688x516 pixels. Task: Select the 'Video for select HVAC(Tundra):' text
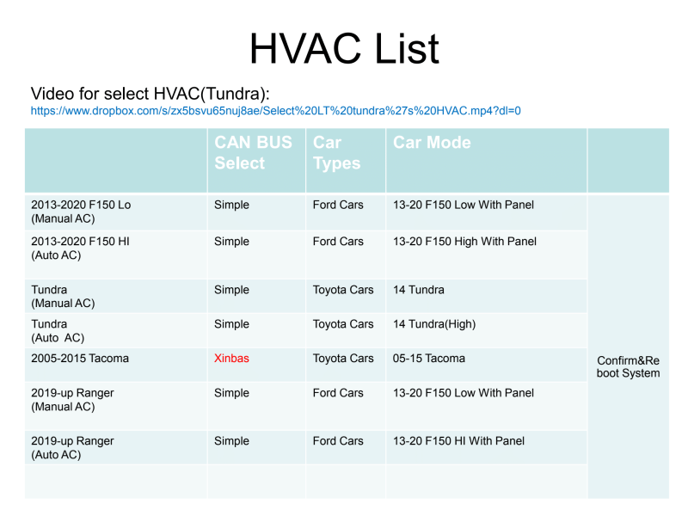coord(150,93)
